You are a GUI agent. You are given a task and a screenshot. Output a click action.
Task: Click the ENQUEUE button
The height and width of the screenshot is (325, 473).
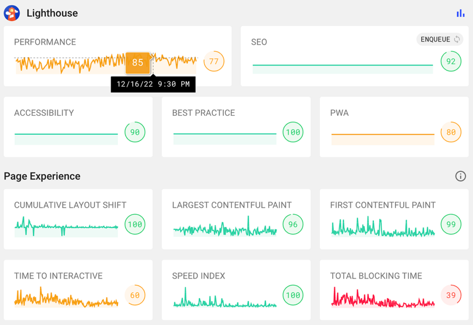(437, 39)
